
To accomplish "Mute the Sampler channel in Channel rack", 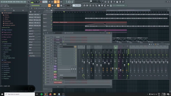I will click(x=46, y=37).
